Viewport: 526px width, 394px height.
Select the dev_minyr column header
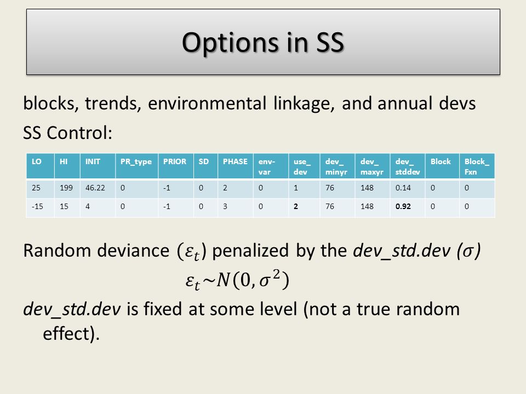tap(338, 166)
